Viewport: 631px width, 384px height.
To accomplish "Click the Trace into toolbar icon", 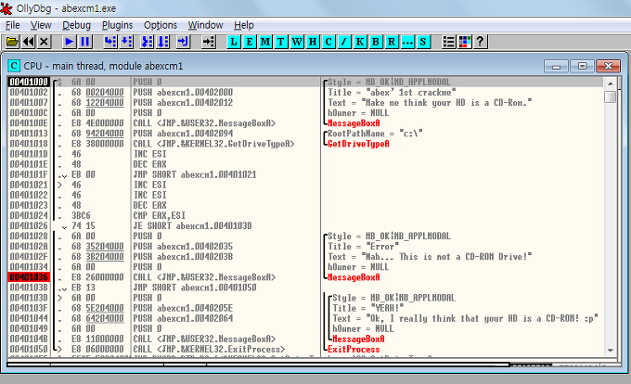I will click(147, 42).
